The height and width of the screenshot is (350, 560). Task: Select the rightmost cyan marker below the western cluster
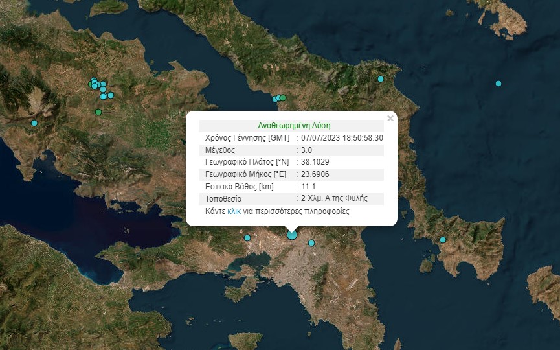click(111, 95)
